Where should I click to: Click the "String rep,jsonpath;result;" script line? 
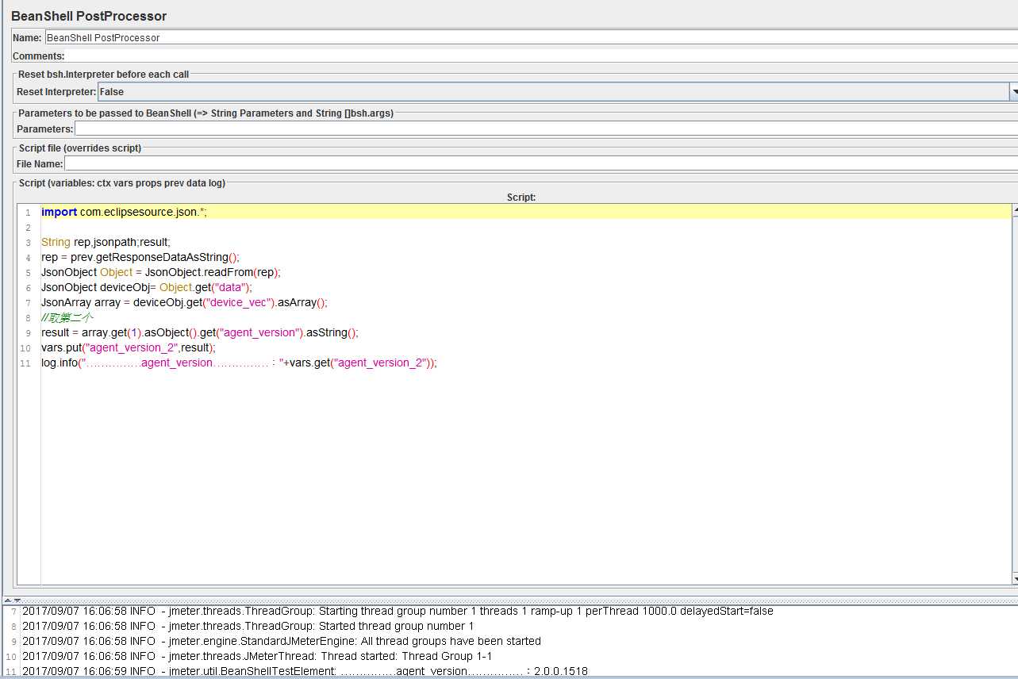tap(106, 242)
